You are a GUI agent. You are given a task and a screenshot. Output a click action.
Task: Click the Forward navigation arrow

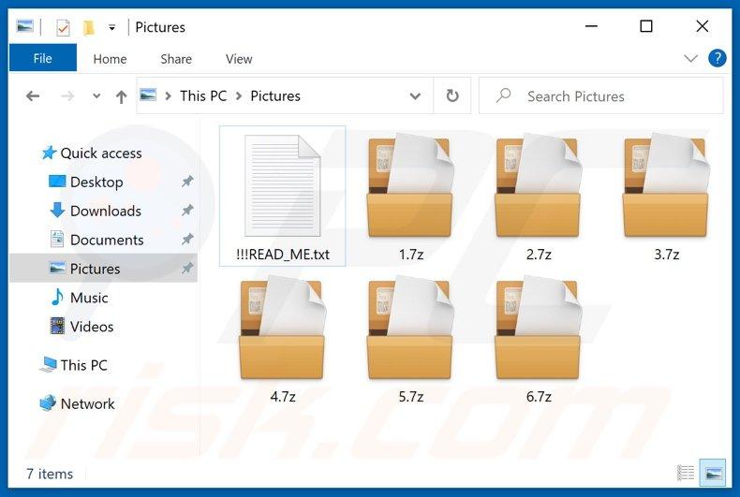[67, 96]
